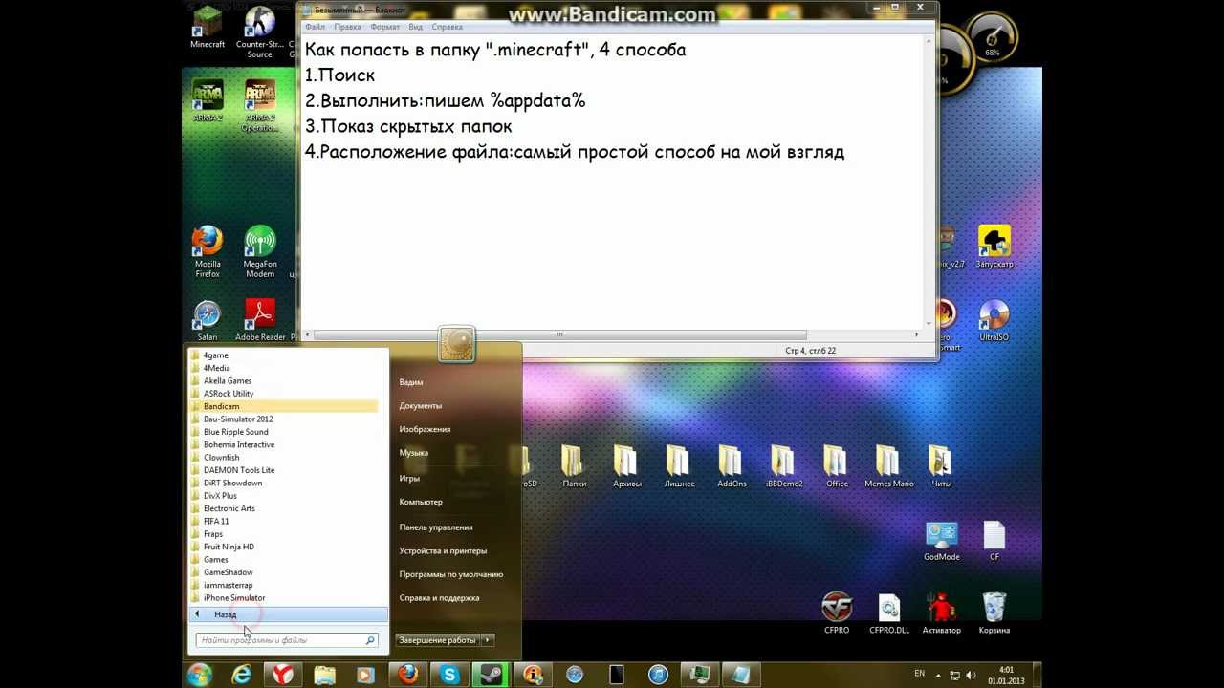Viewport: 1224px width, 688px height.
Task: Open the GodMode desktop icon
Action: click(942, 541)
